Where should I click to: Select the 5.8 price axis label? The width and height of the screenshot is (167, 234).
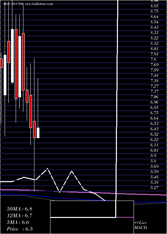coord(153,161)
